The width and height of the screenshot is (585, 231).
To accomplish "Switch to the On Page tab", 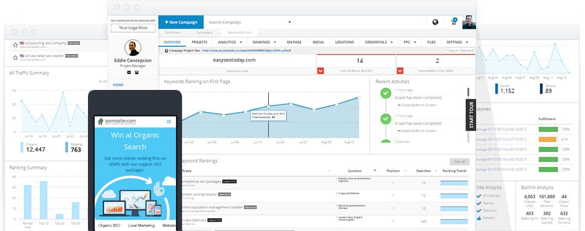I will (x=294, y=43).
